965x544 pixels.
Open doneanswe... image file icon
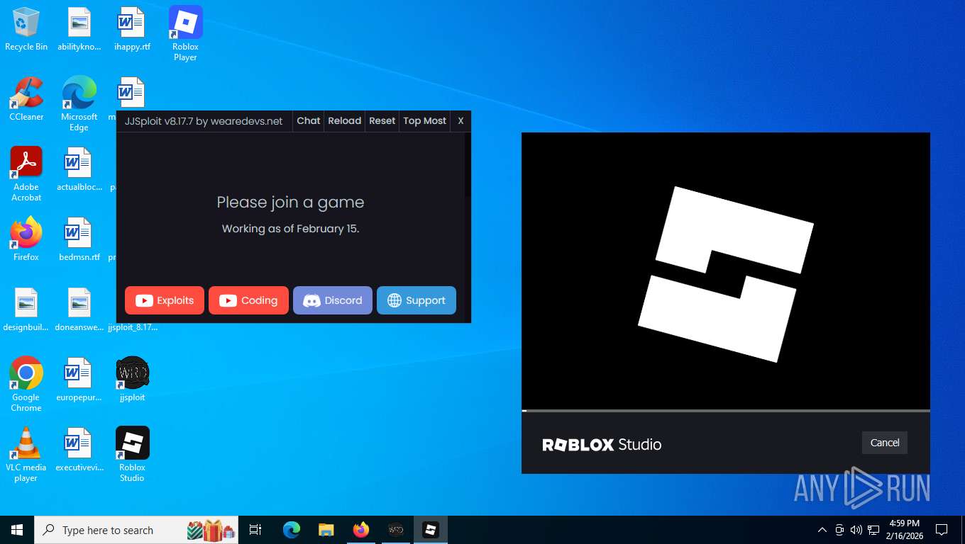point(79,310)
